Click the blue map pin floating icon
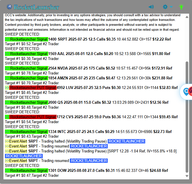The width and height of the screenshot is (192, 184). pos(186,92)
